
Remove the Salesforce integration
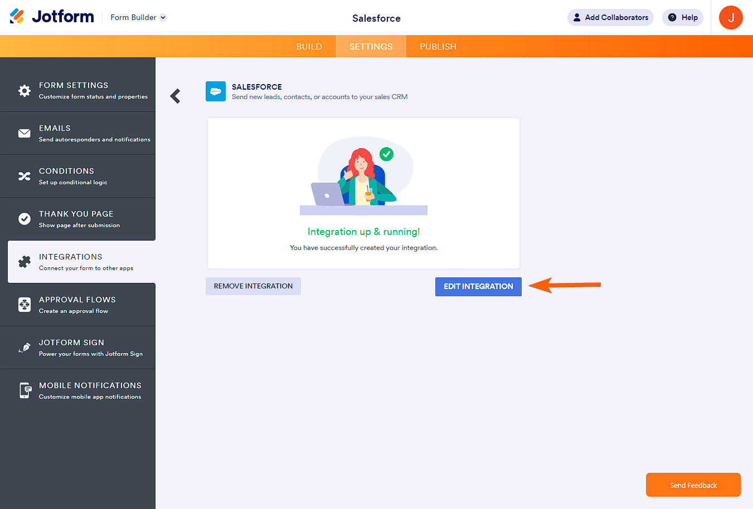click(253, 286)
